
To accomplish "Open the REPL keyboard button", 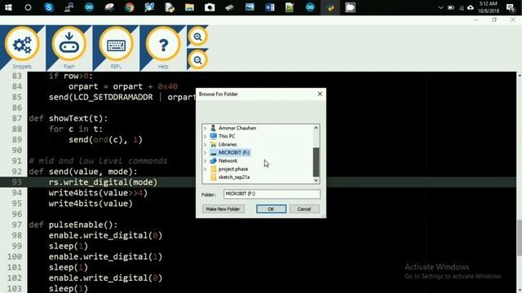I will click(116, 44).
